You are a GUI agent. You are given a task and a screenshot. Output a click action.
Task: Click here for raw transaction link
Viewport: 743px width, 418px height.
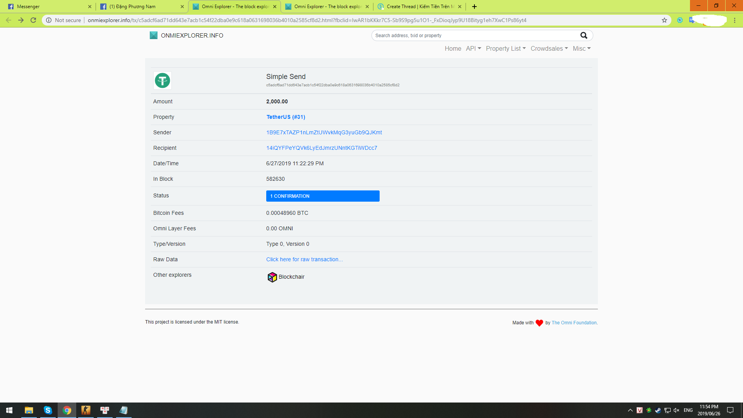click(304, 259)
